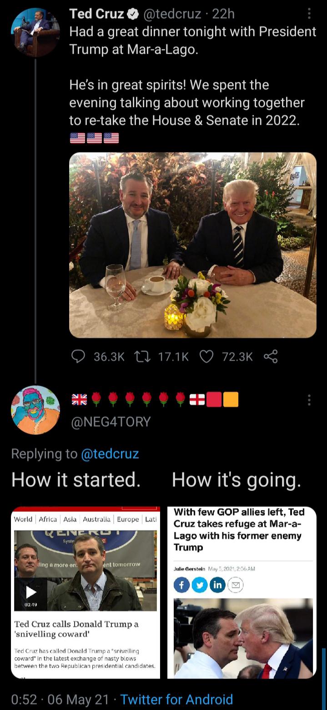Tap the 72.3K likes count
This screenshot has height=710, width=327.
tap(237, 357)
